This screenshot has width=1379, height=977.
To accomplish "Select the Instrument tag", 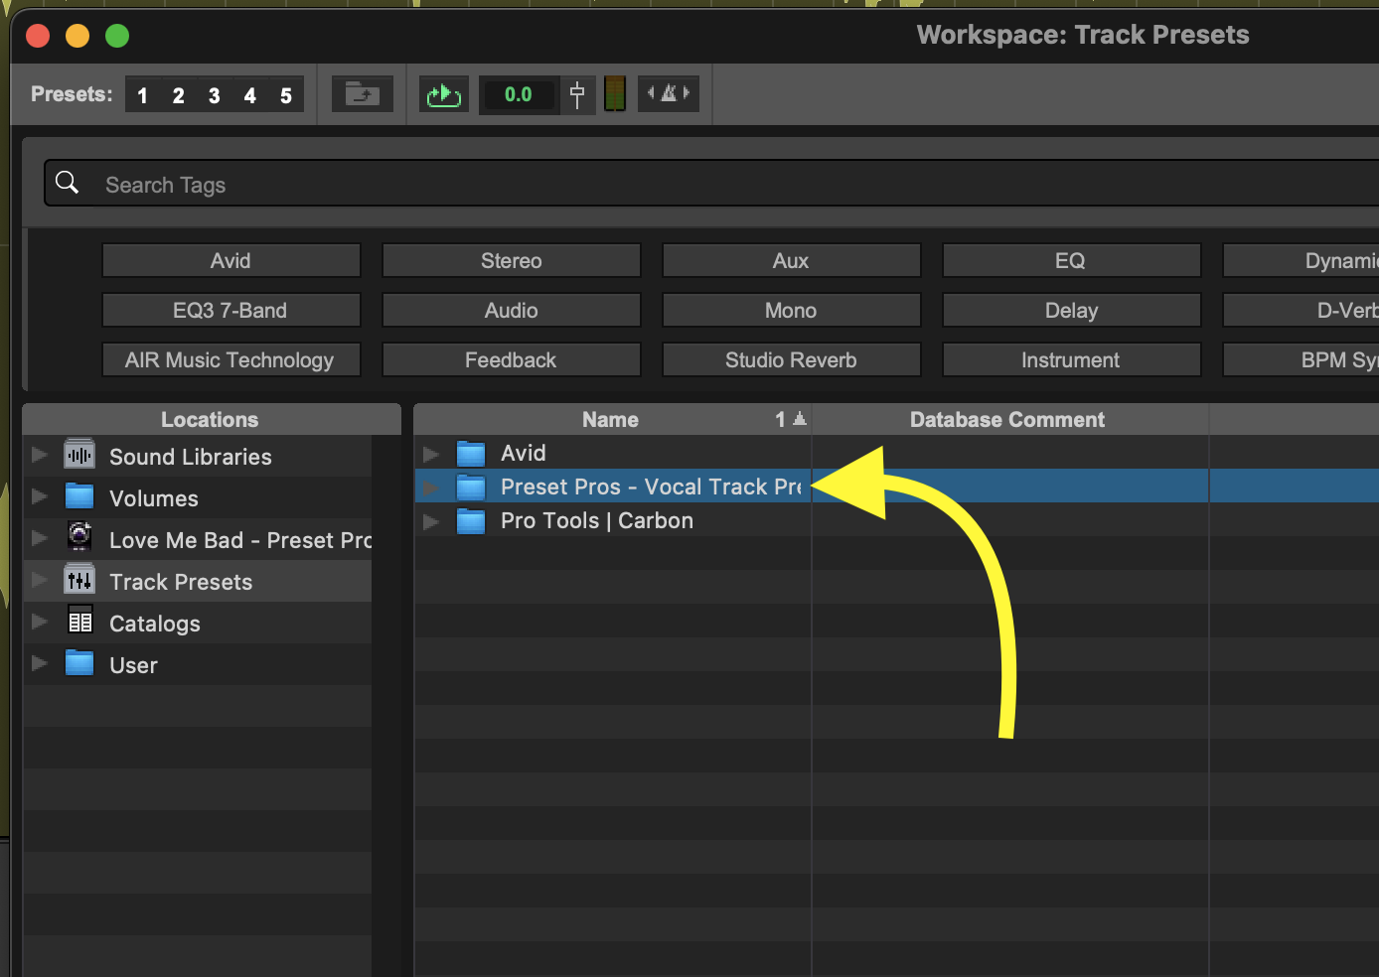I will pos(1071,359).
